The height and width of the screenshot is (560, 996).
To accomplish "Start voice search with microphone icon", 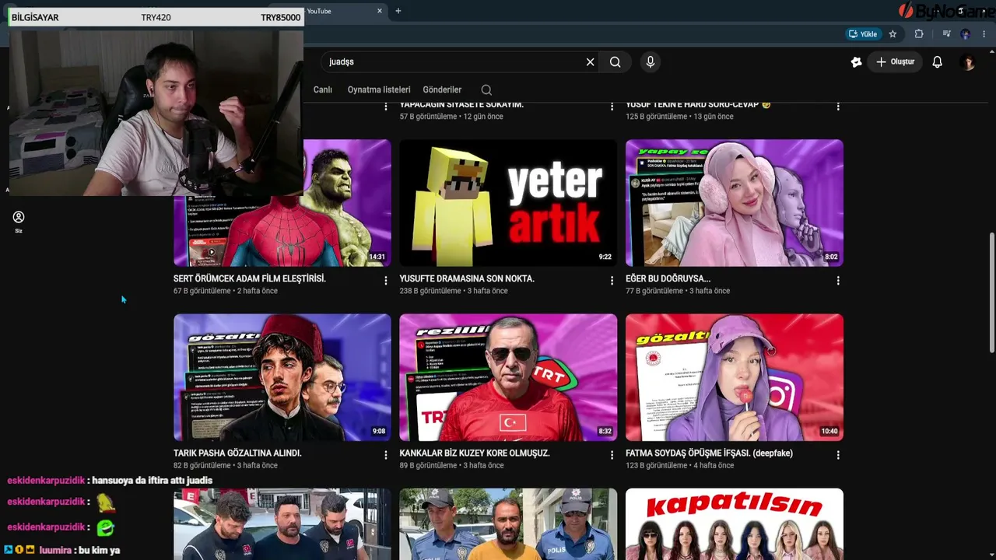I will (651, 62).
